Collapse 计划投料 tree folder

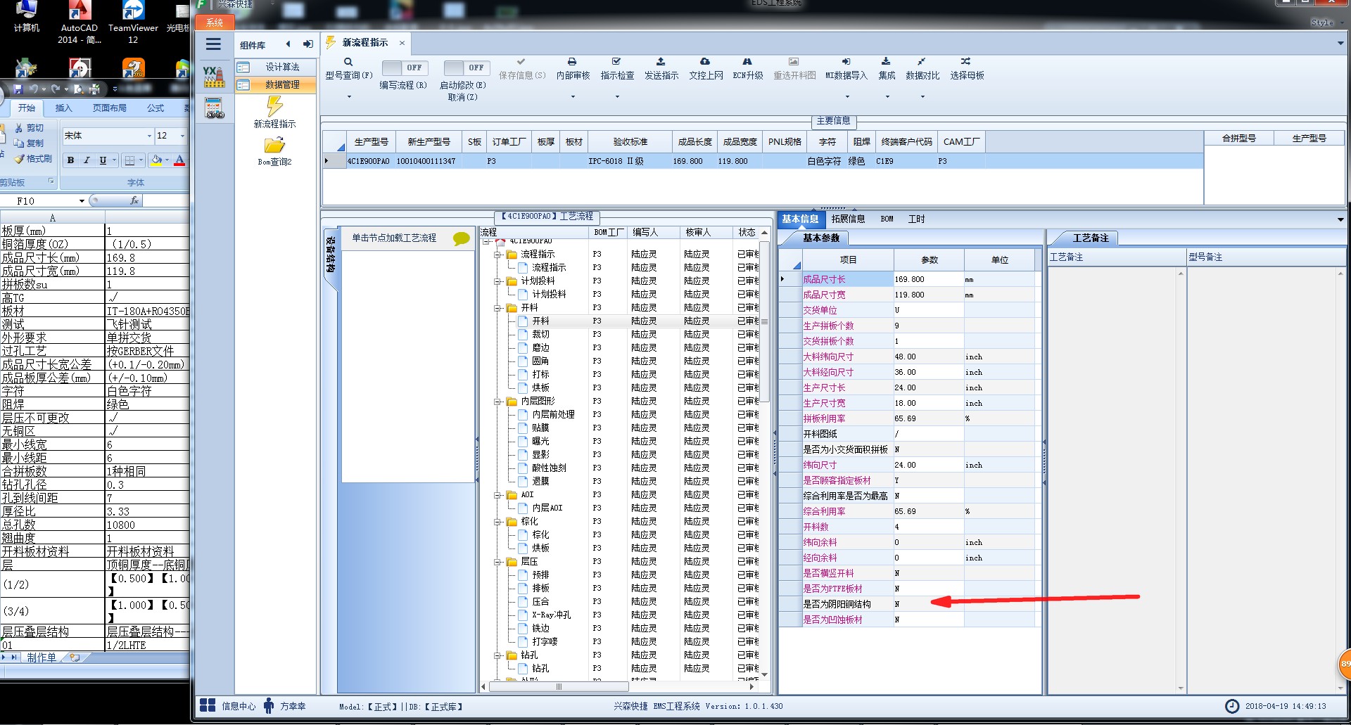[497, 281]
